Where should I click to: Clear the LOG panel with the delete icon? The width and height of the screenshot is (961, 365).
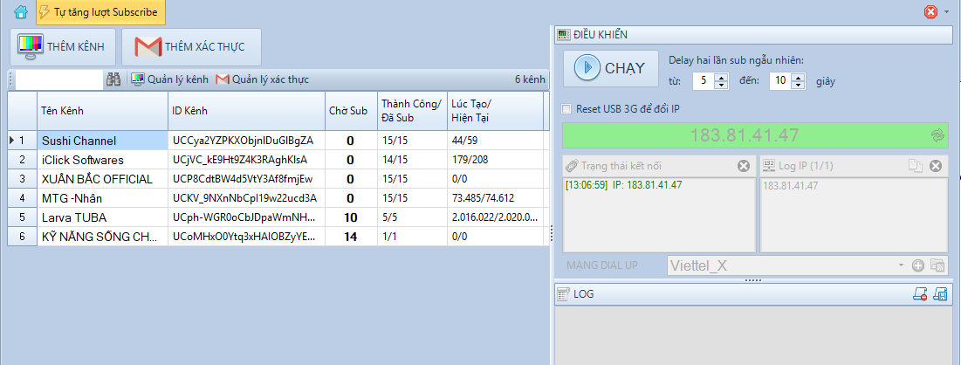(920, 294)
